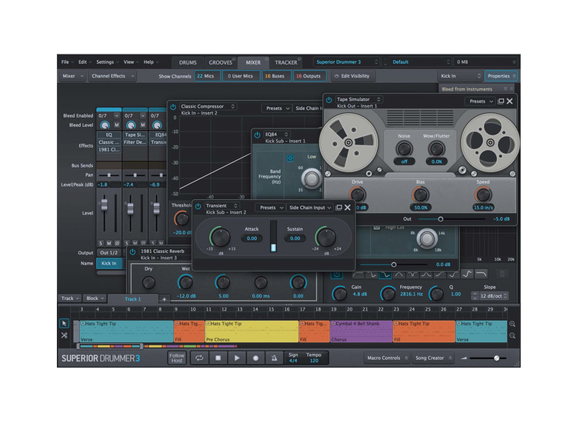
Task: Click the Follow Host button
Action: 177,358
